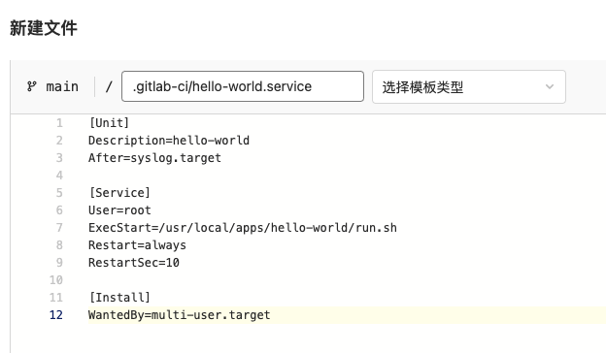Click the main branch name label
The height and width of the screenshot is (353, 606).
pyautogui.click(x=62, y=86)
